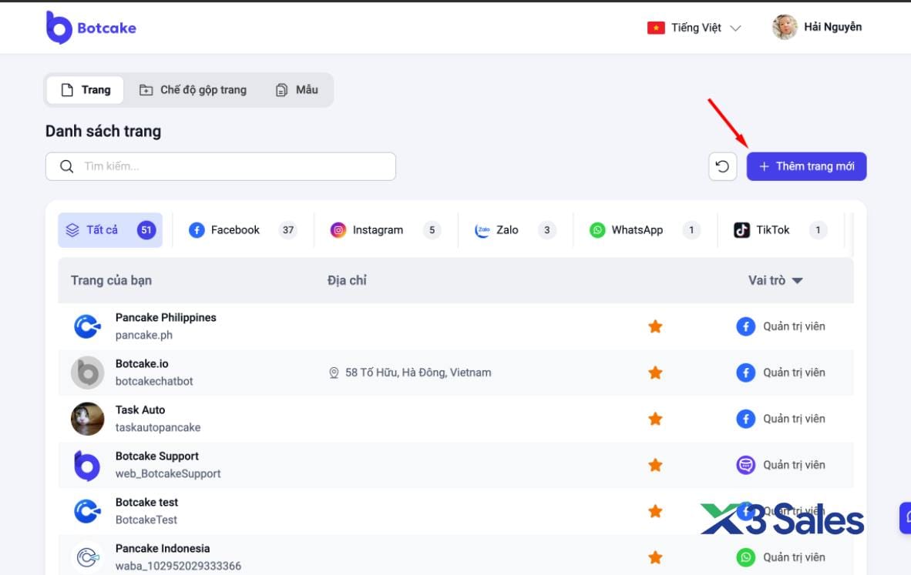Click Thêm trang mới button
The image size is (911, 575).
[x=806, y=166]
